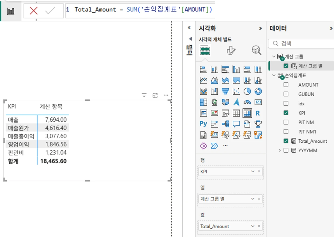Collapse the 손익집계표 table
Image resolution: width=334 pixels, height=237 pixels.
coord(274,75)
